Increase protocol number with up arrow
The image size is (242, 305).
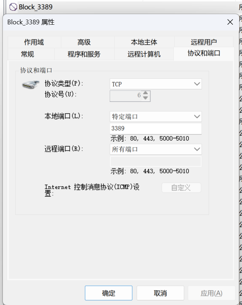point(146,93)
